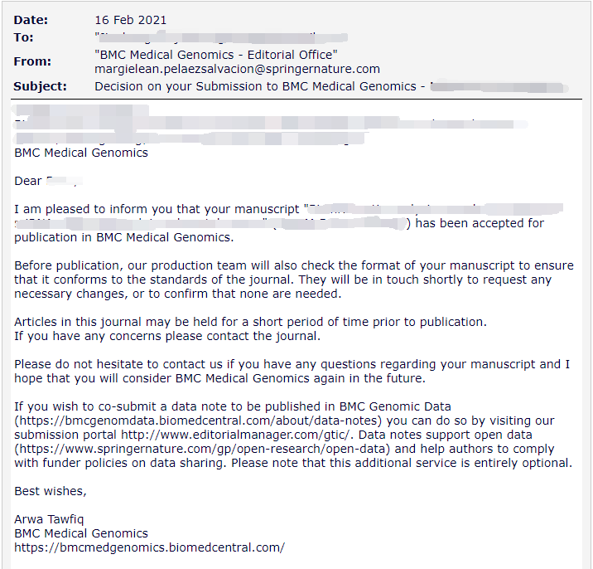
Task: Click the sender name 'BMC Medical Genomics - Editorial Office'
Action: coord(216,55)
